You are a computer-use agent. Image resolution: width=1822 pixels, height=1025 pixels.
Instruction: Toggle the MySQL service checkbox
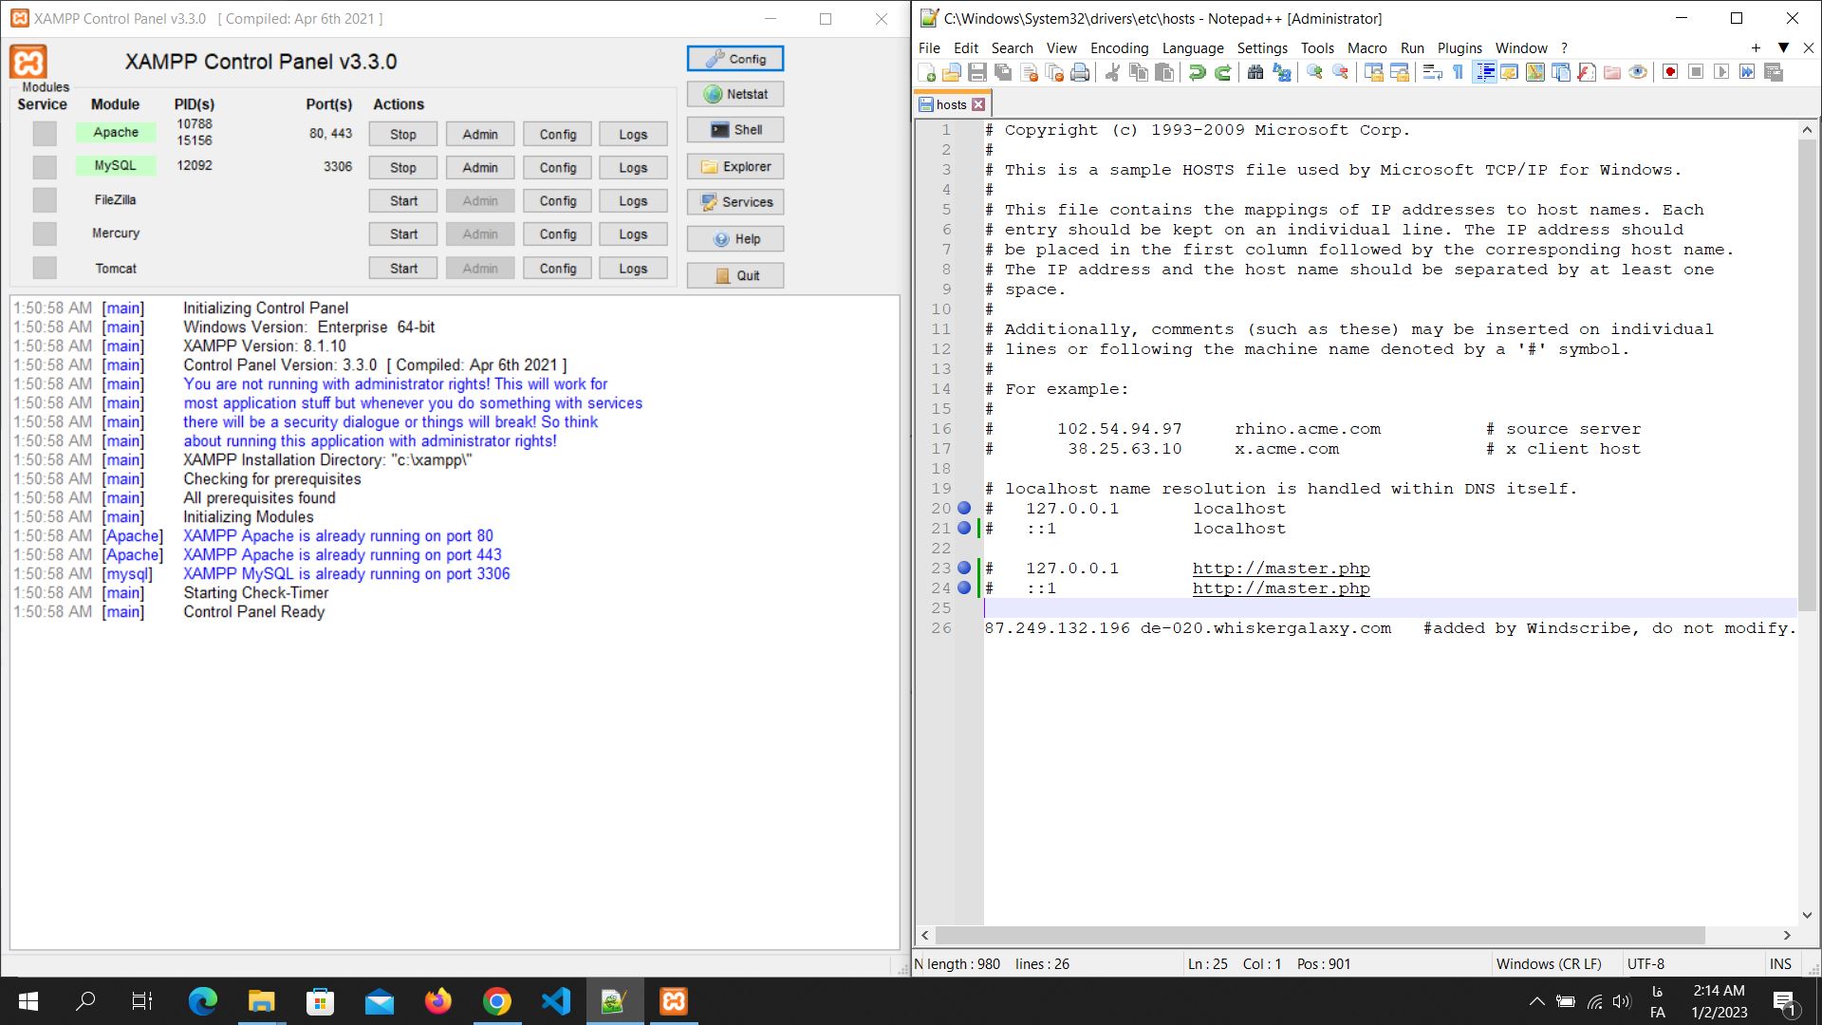click(45, 167)
